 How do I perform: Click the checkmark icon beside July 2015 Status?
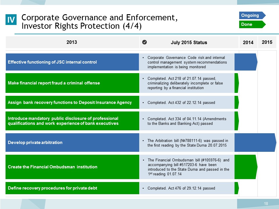144,42
